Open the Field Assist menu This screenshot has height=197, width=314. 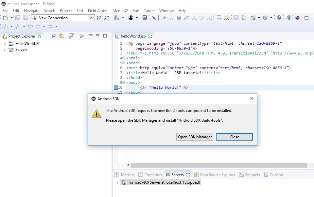97,10
